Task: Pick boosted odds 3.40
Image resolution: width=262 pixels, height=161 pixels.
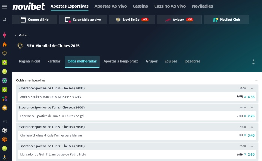Action: (251, 135)
